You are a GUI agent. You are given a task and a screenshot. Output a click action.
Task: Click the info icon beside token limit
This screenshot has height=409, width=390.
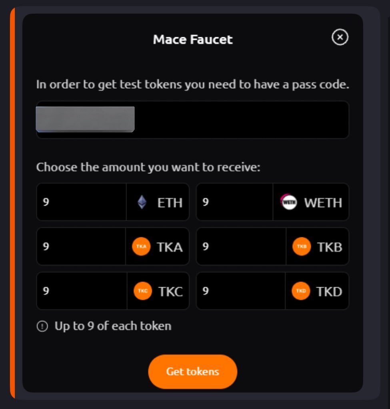pyautogui.click(x=42, y=326)
